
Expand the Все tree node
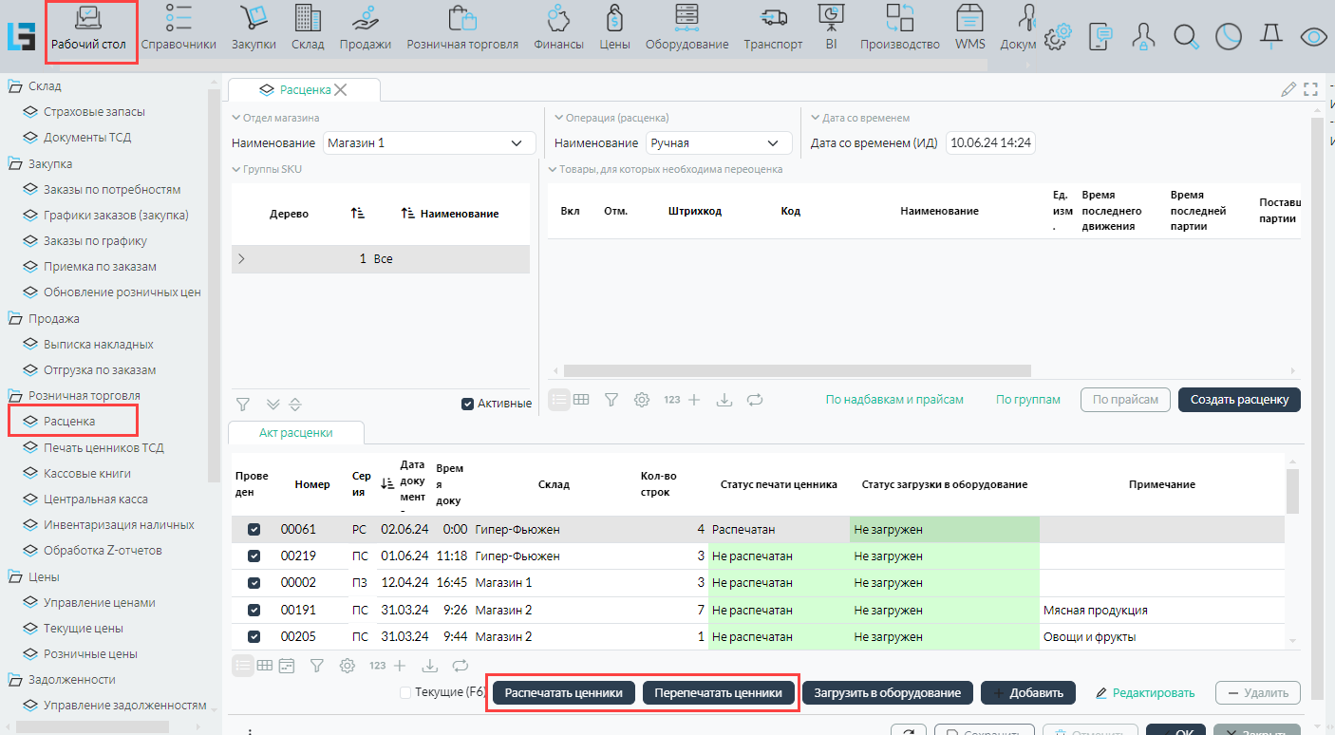coord(241,258)
